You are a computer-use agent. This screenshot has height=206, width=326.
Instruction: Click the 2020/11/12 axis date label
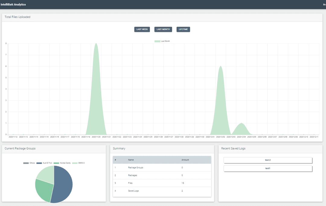point(13,137)
